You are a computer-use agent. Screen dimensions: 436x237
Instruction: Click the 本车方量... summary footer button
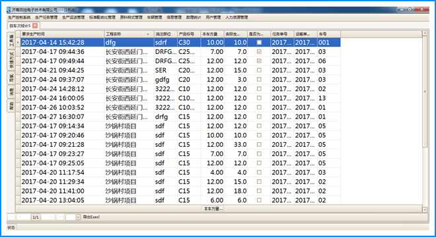(x=213, y=209)
